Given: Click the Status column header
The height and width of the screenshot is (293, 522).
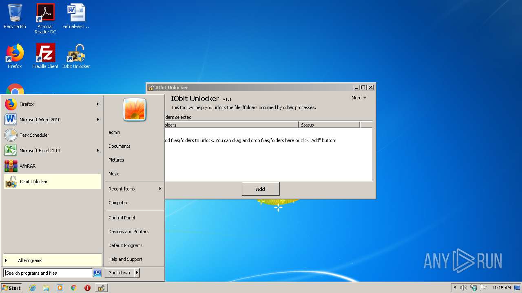Looking at the screenshot, I should coord(329,125).
